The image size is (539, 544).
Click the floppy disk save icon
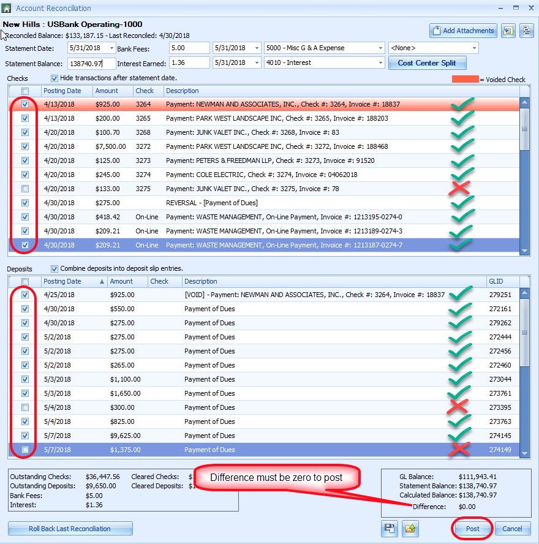pyautogui.click(x=390, y=529)
